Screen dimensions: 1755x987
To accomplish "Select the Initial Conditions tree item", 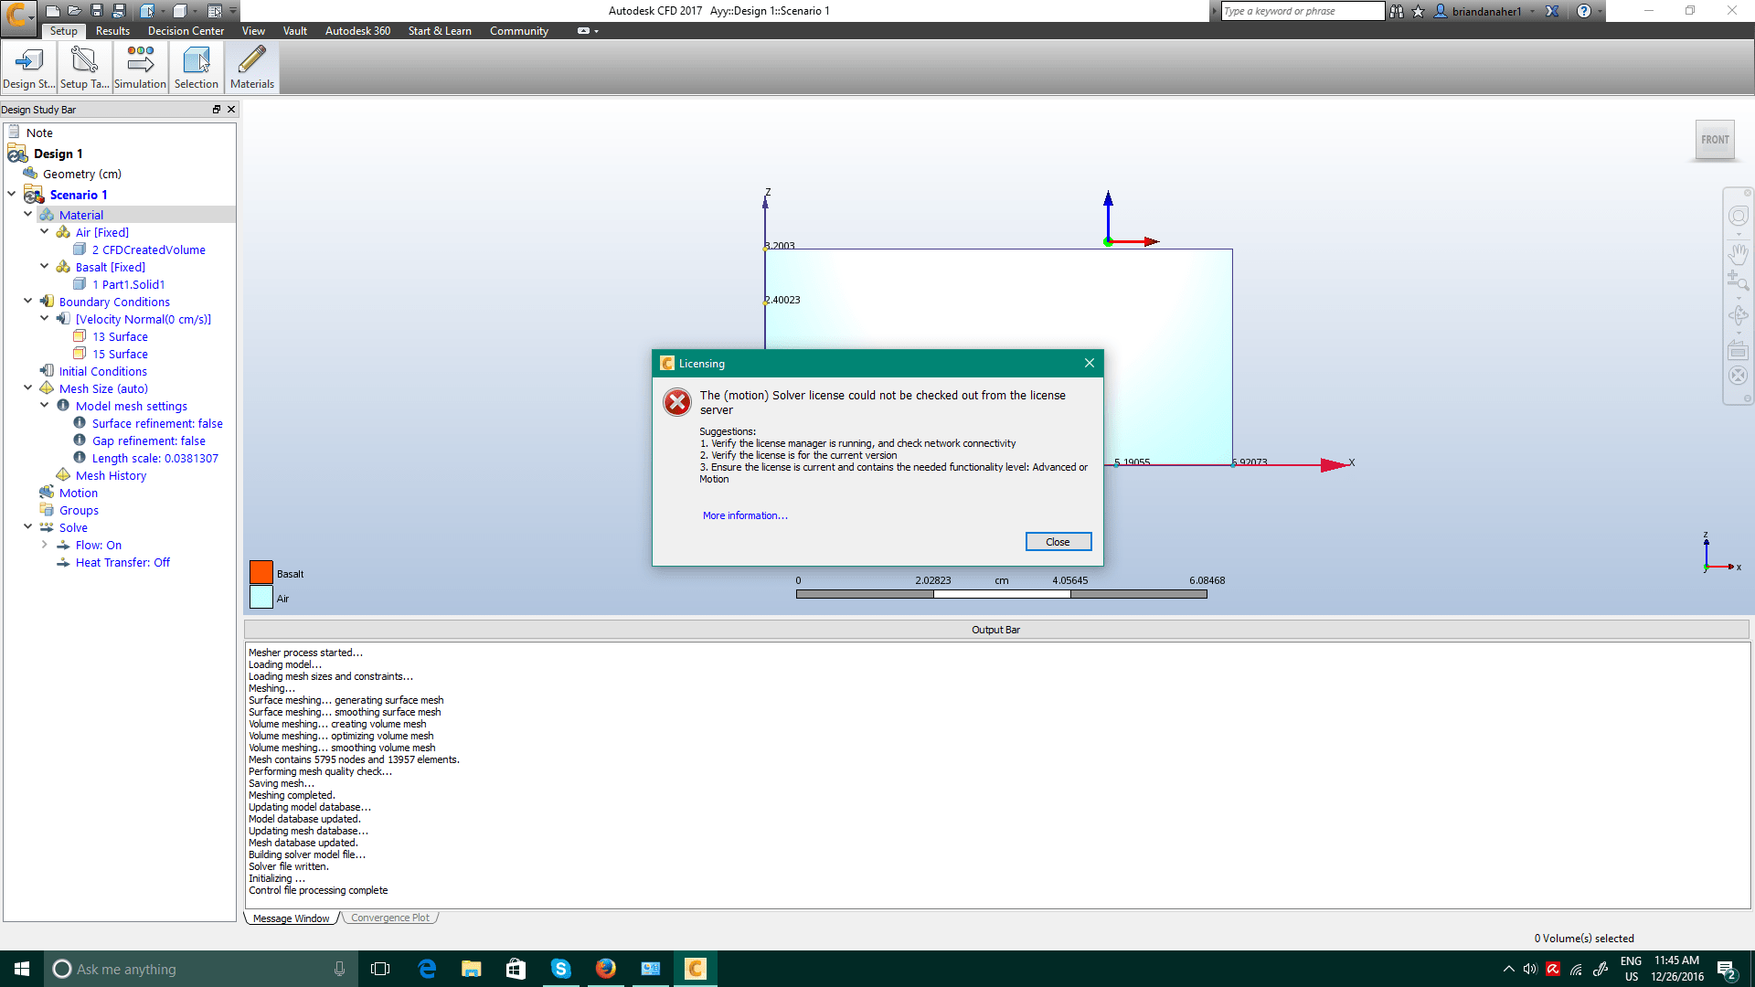I will 102,371.
